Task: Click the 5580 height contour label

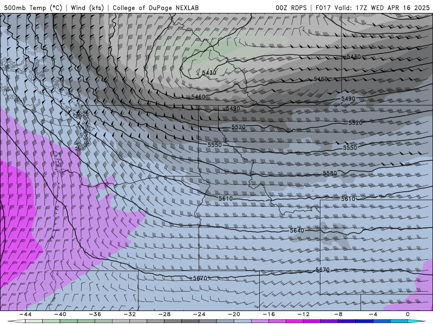Action: point(330,173)
